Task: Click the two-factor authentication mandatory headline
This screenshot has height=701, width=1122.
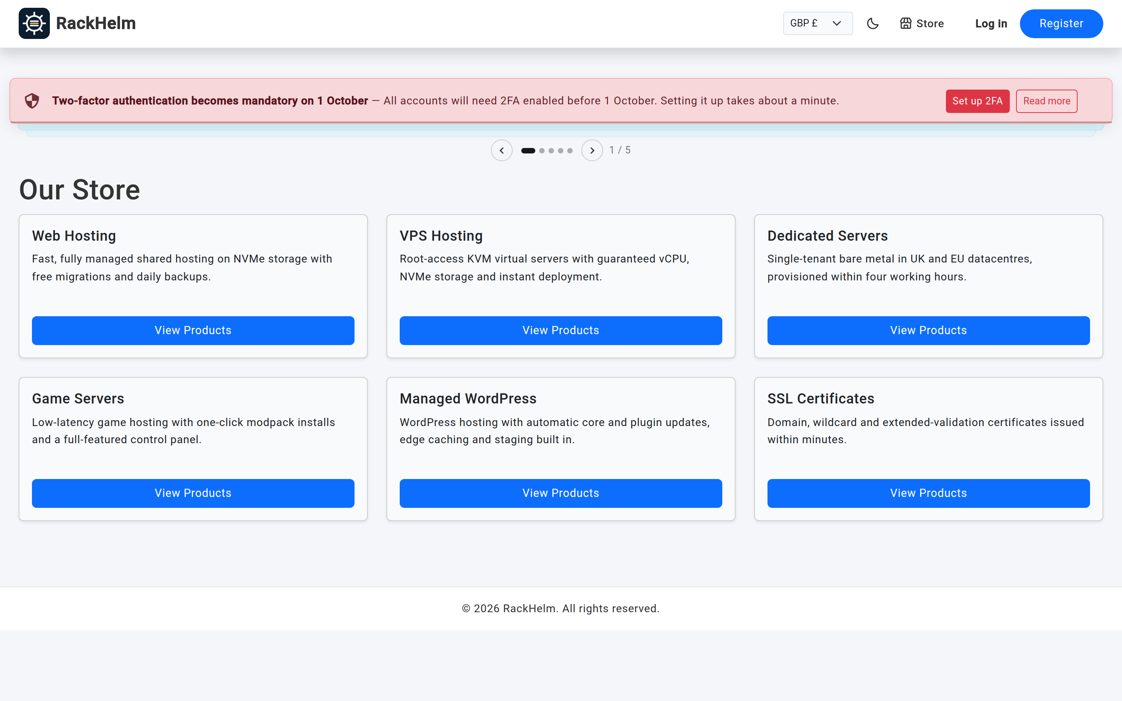Action: (210, 101)
